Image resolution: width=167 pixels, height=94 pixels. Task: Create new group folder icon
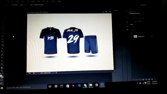(149, 79)
